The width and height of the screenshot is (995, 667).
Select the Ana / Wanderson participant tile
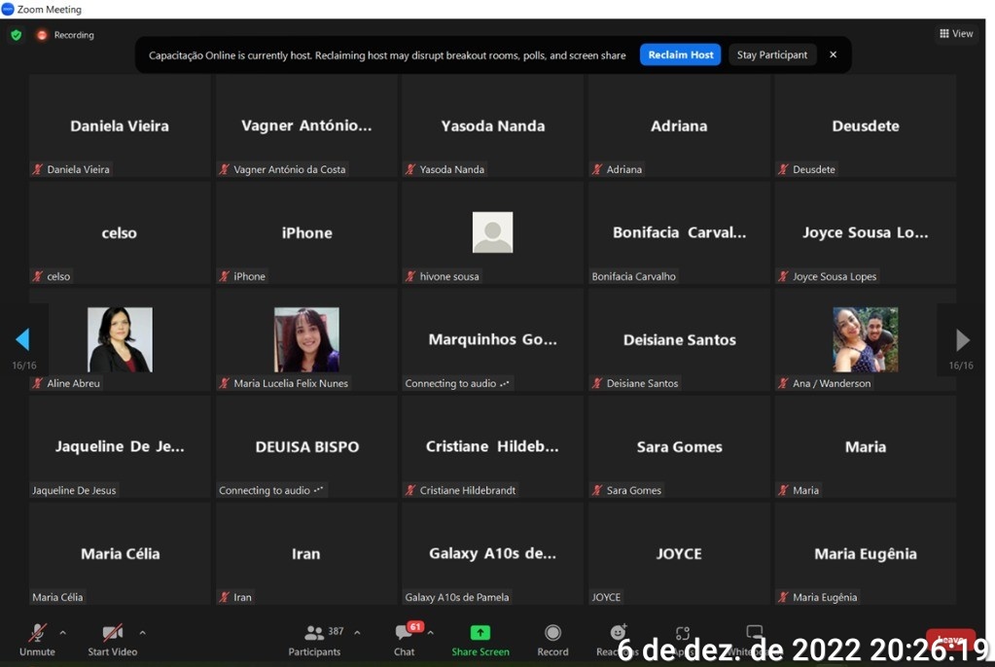coord(865,339)
